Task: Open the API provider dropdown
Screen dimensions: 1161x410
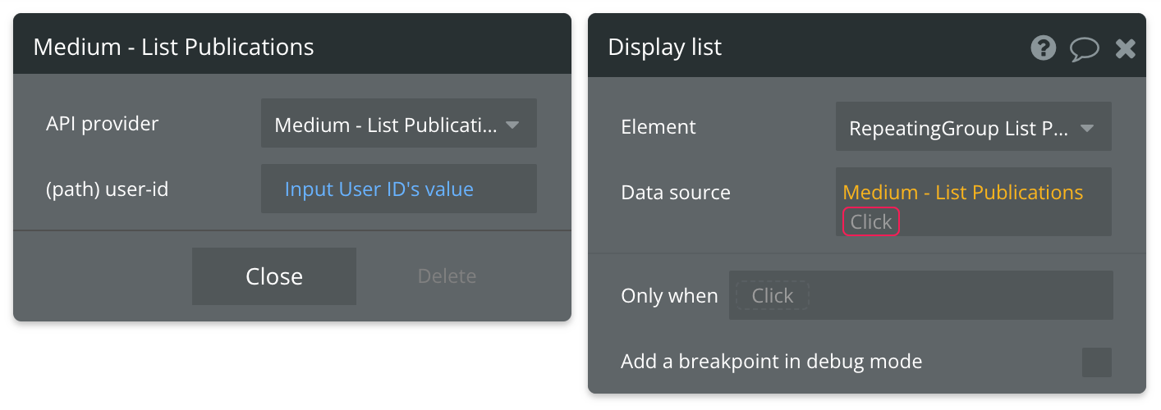Action: 398,125
